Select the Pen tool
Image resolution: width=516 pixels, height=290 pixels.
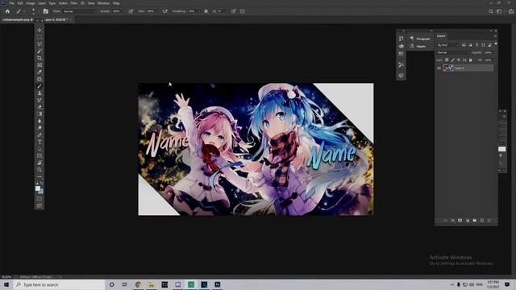[x=40, y=135]
